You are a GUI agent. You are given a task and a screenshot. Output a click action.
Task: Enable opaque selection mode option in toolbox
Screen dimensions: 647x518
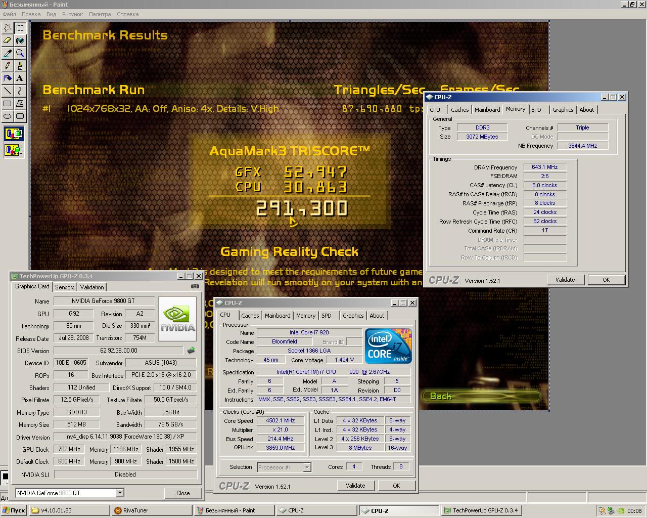[x=14, y=134]
